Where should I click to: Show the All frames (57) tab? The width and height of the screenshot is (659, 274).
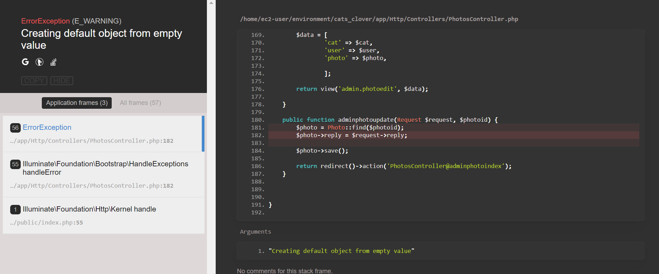141,103
